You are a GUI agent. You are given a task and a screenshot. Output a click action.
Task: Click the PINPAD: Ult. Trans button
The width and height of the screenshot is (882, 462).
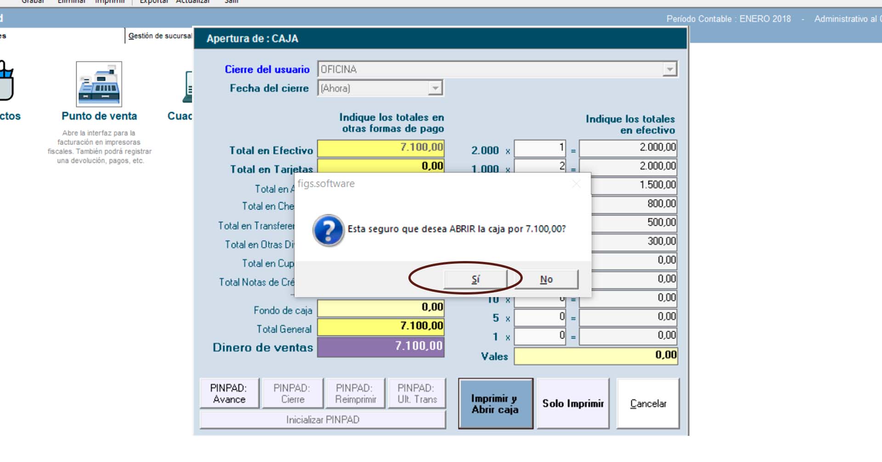417,394
